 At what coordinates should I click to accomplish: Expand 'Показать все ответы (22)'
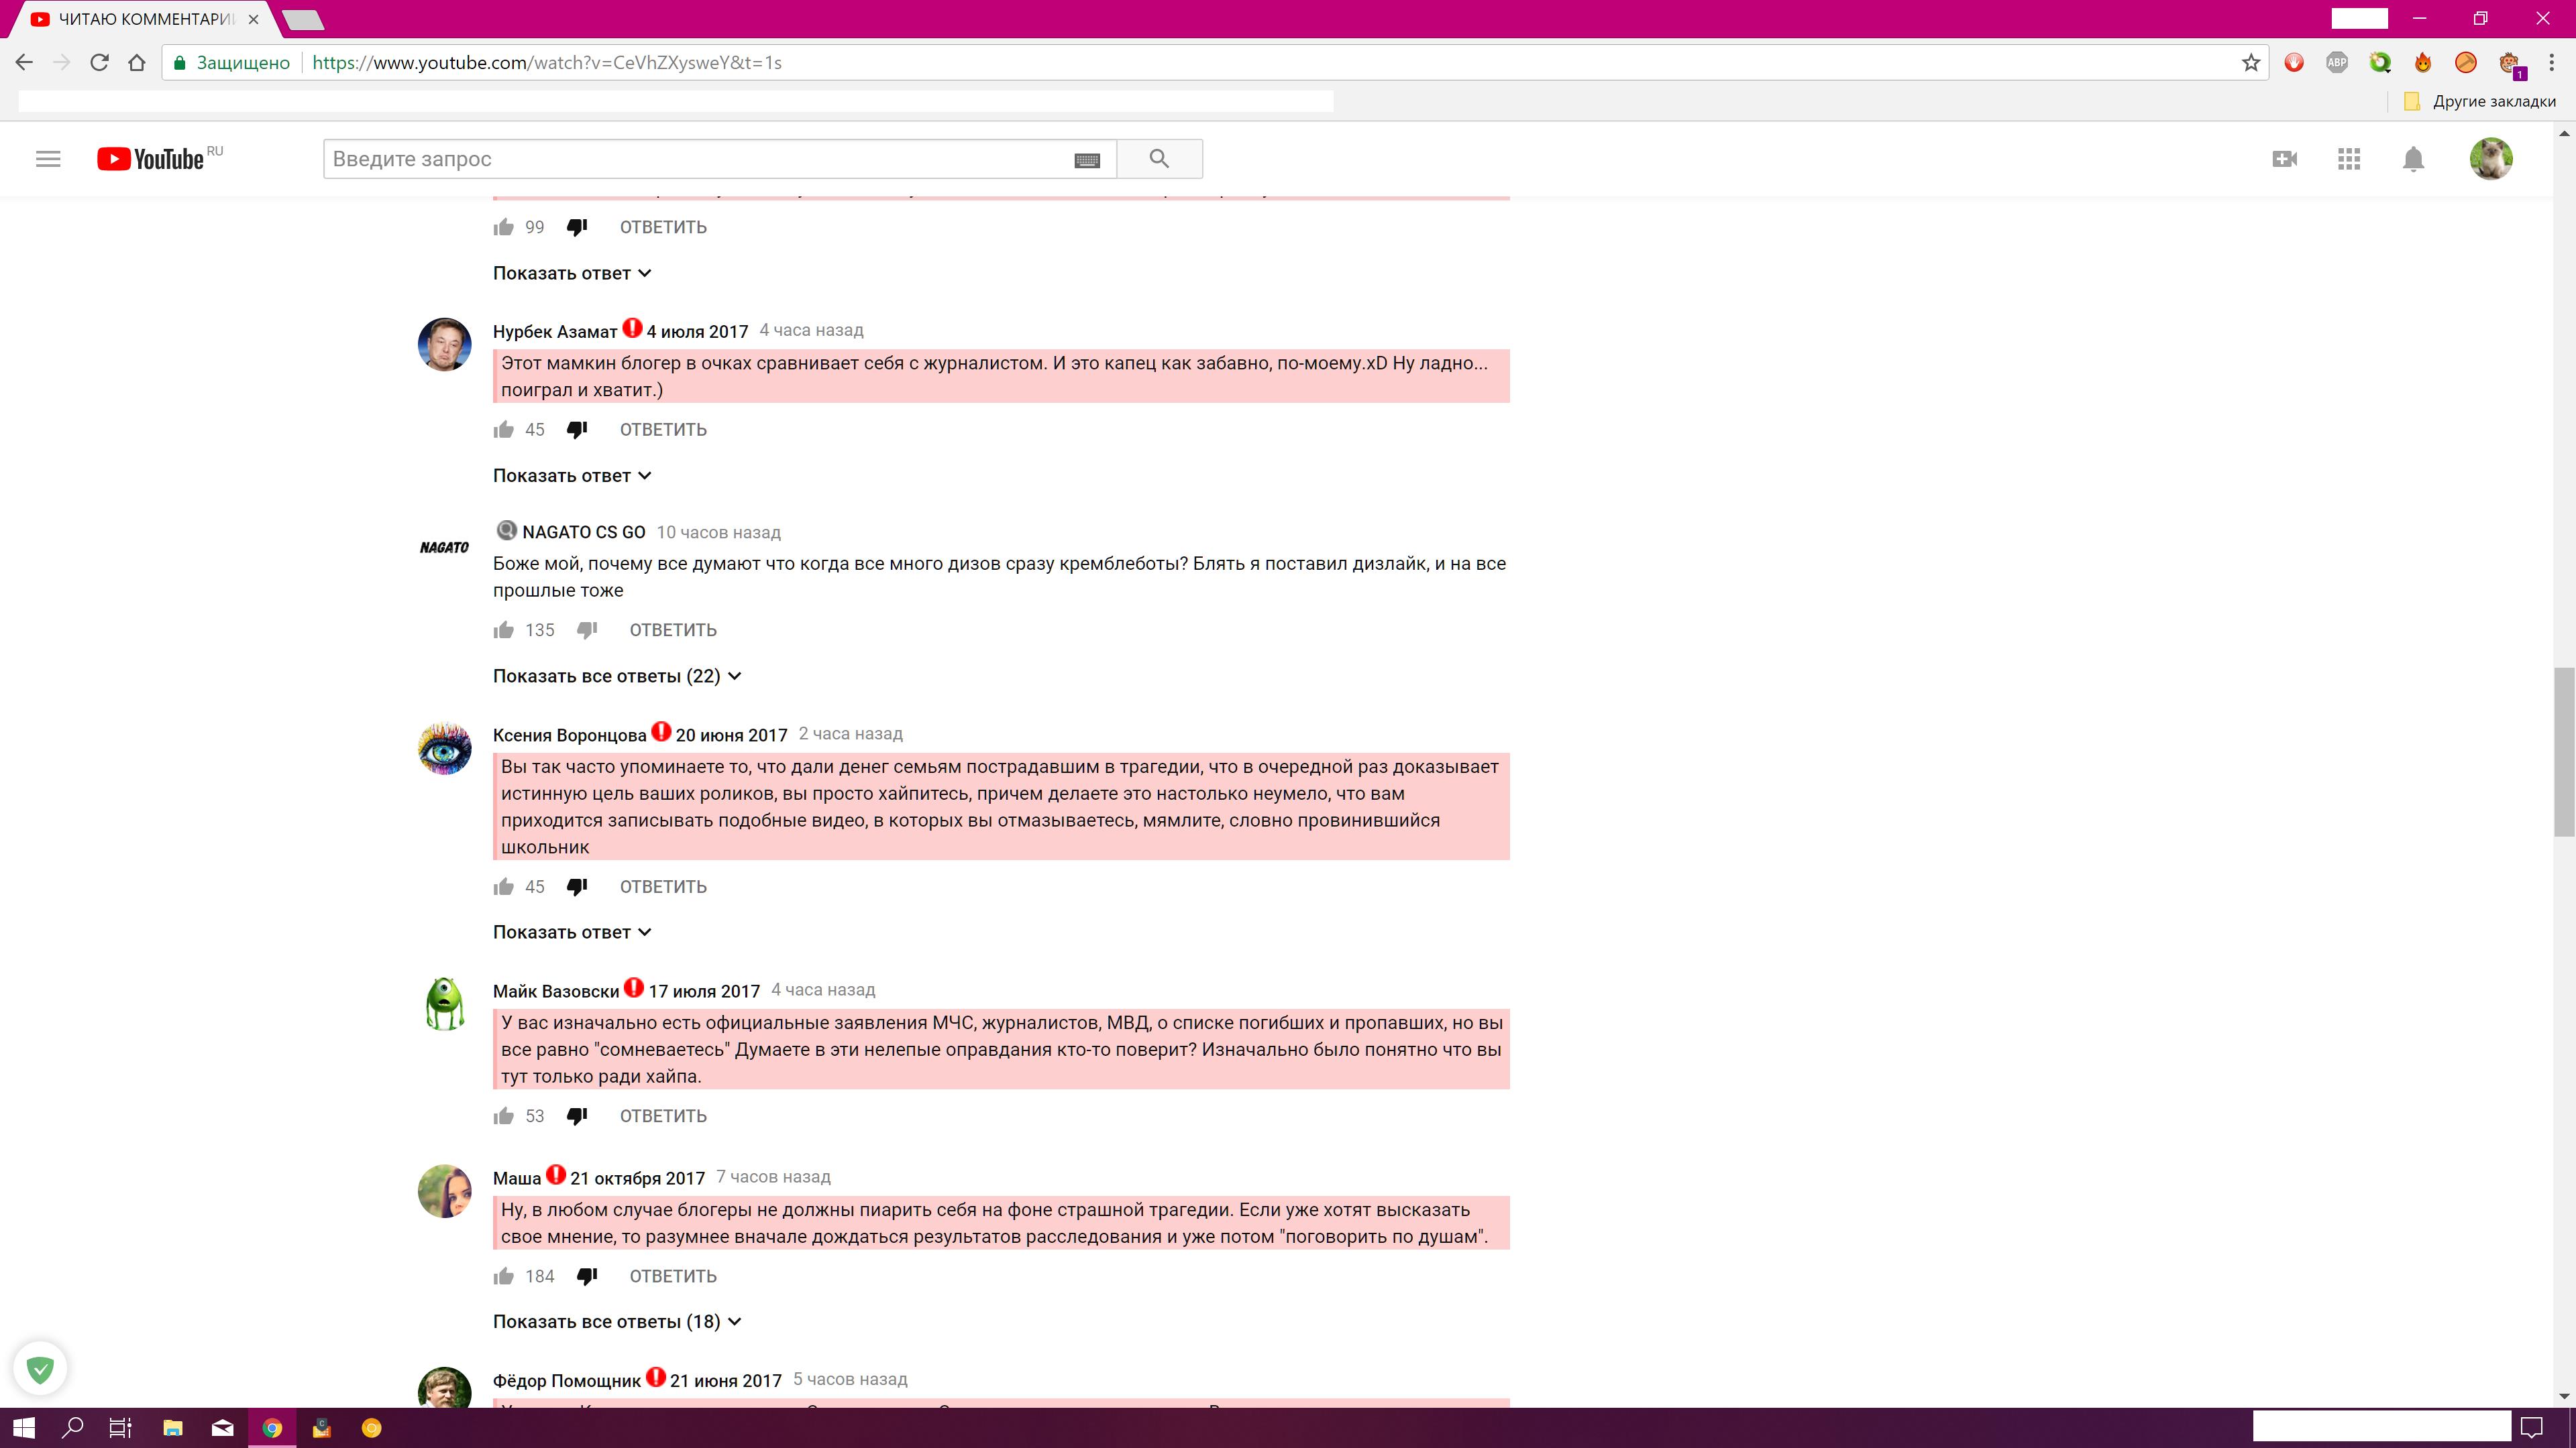617,676
